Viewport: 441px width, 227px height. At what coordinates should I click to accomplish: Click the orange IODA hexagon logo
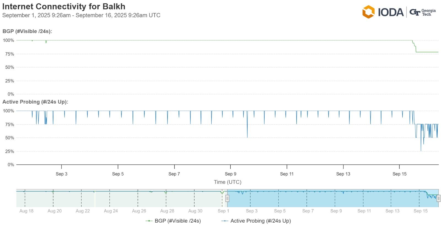[x=369, y=12]
